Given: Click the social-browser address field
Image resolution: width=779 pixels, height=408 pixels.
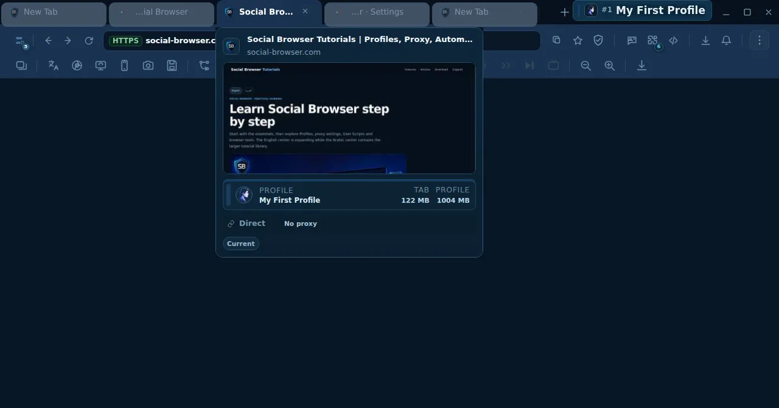Looking at the screenshot, I should pyautogui.click(x=321, y=41).
